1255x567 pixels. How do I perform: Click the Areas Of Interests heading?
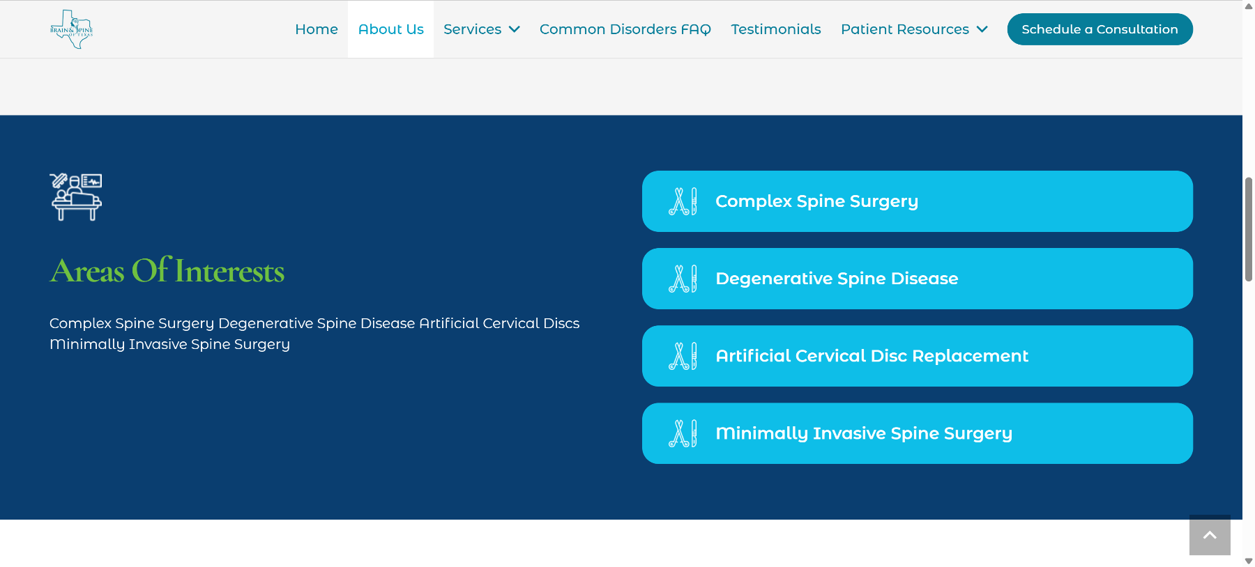coord(167,271)
